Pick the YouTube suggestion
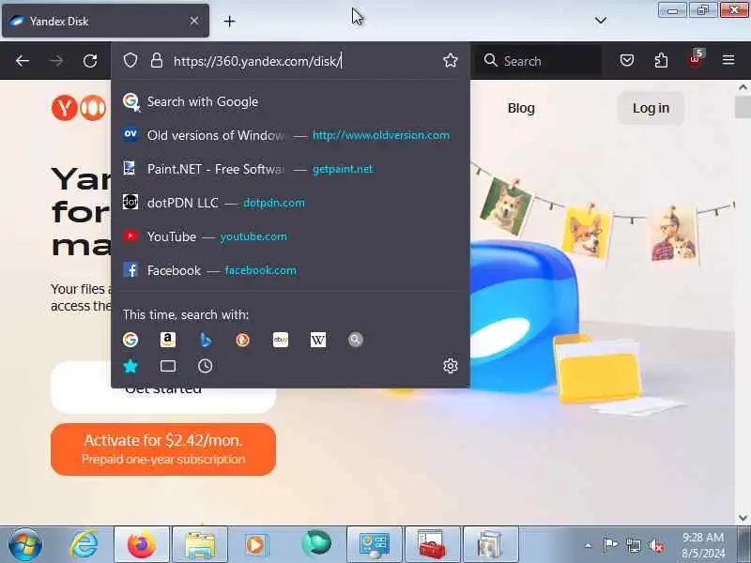 (290, 236)
